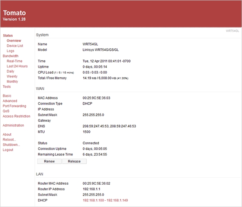Open QoS settings
Image resolution: width=242 pixels, height=207 pixels.
pos(6,111)
